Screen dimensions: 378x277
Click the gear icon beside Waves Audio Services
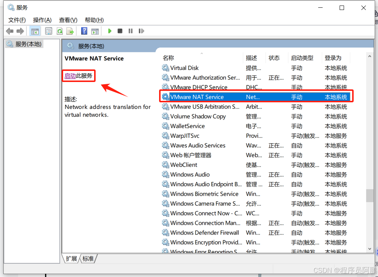pos(165,145)
